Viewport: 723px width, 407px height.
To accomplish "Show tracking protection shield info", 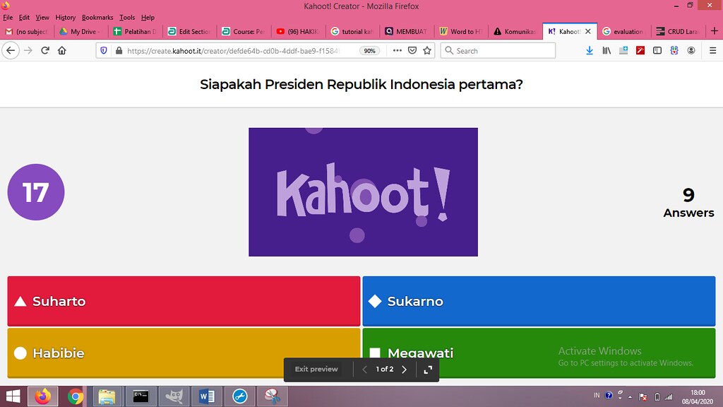I will (x=104, y=51).
